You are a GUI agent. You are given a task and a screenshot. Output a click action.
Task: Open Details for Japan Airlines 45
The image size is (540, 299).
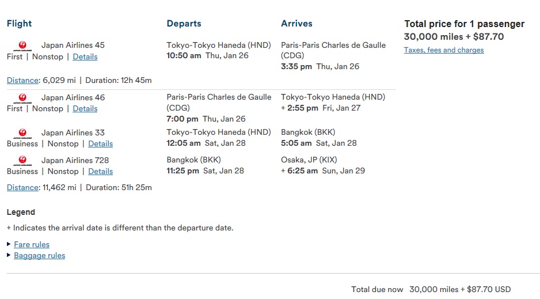point(85,57)
